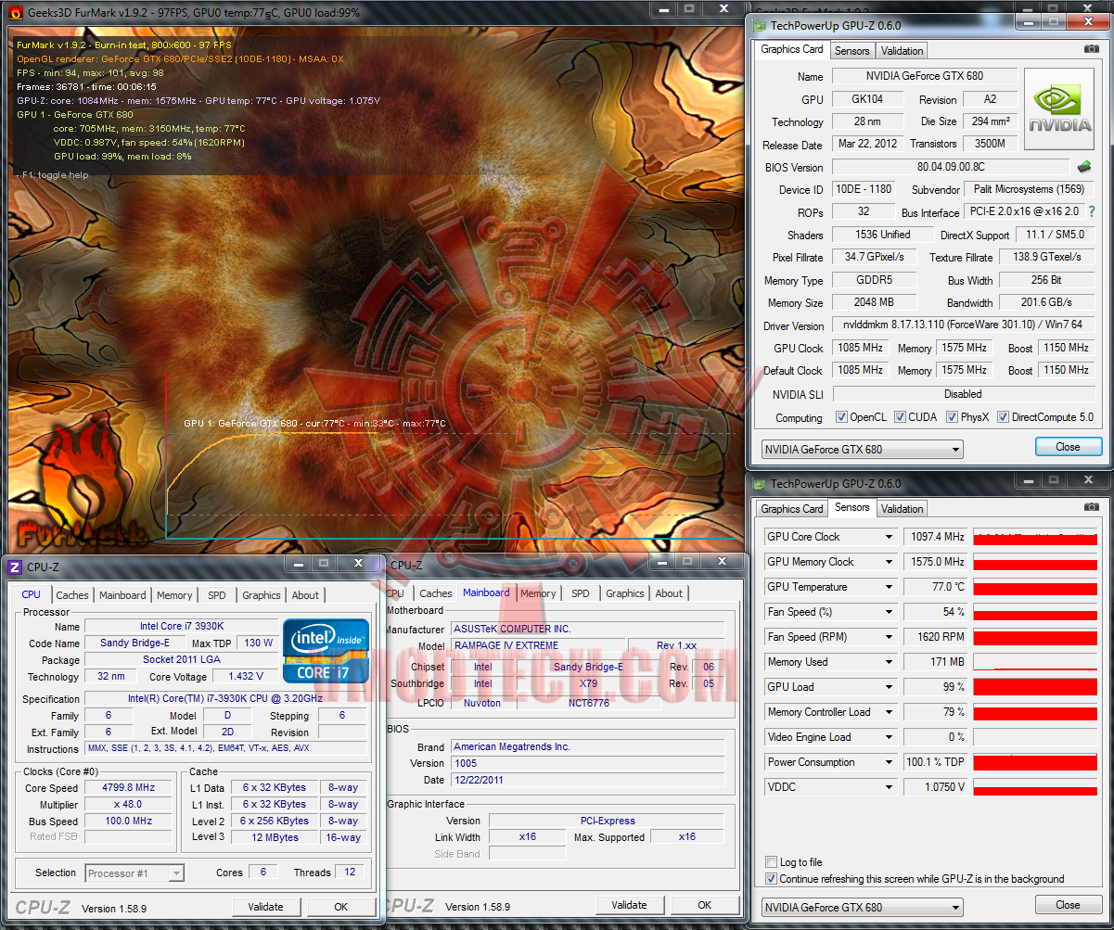This screenshot has width=1114, height=930.
Task: Click the GPU Temperature red sensor graph
Action: point(1035,587)
